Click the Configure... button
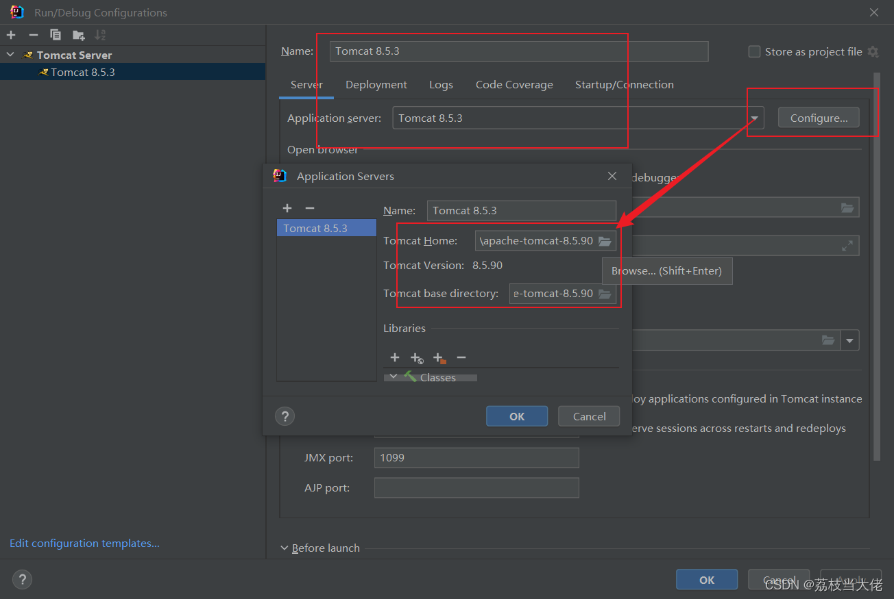 pyautogui.click(x=819, y=118)
